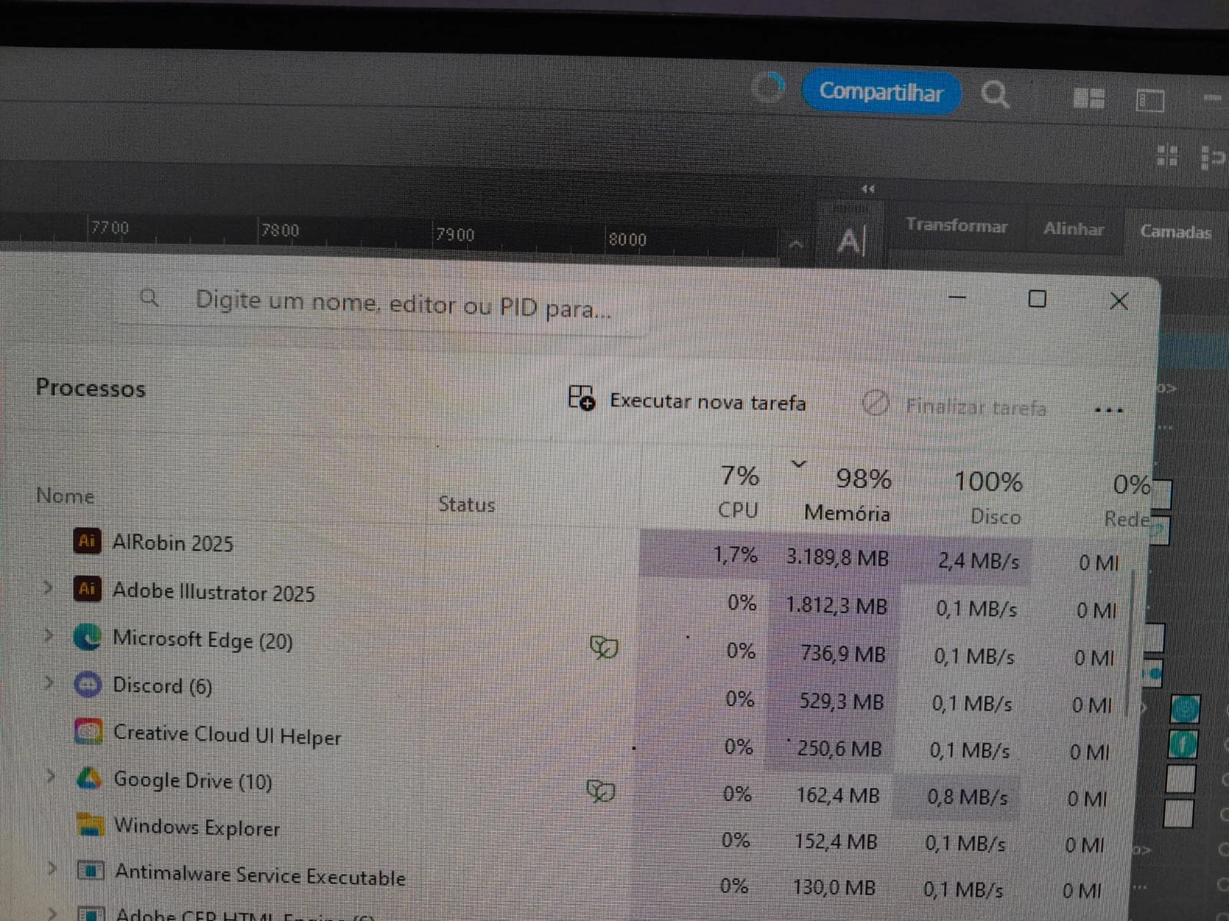
Task: Click Executar nova tarefa button
Action: point(687,400)
